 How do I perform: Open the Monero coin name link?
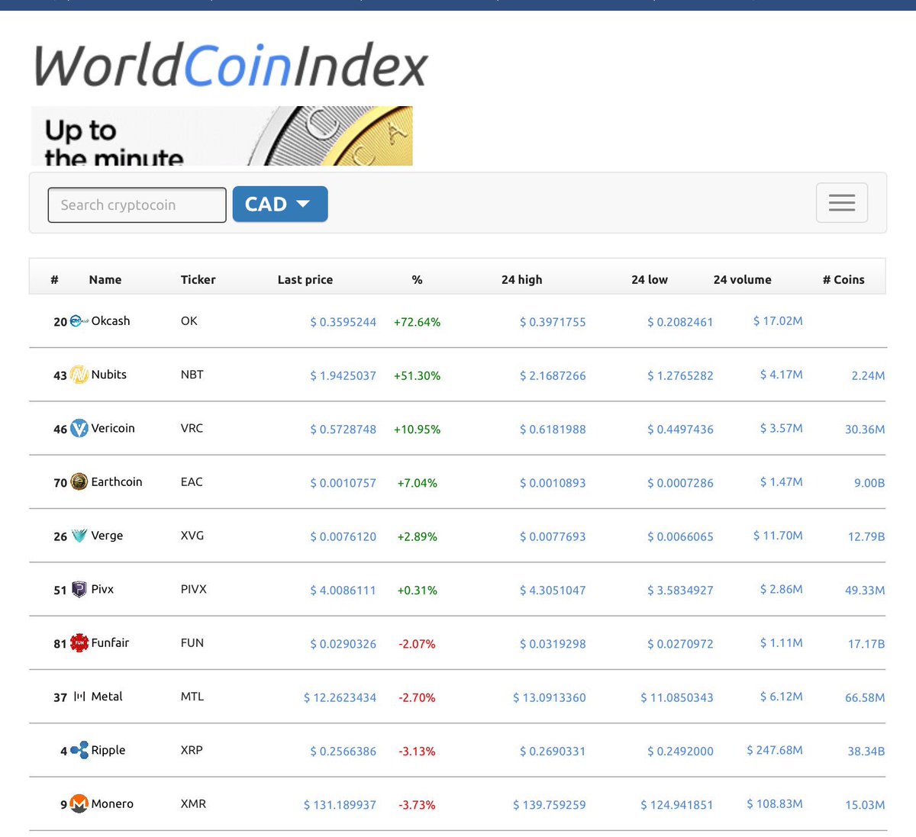click(x=112, y=804)
